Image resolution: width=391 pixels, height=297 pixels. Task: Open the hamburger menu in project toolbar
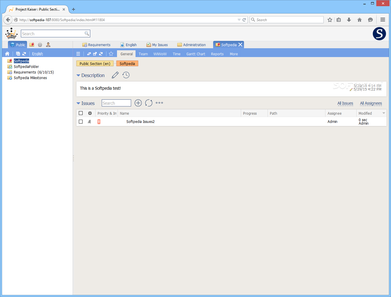tap(78, 54)
